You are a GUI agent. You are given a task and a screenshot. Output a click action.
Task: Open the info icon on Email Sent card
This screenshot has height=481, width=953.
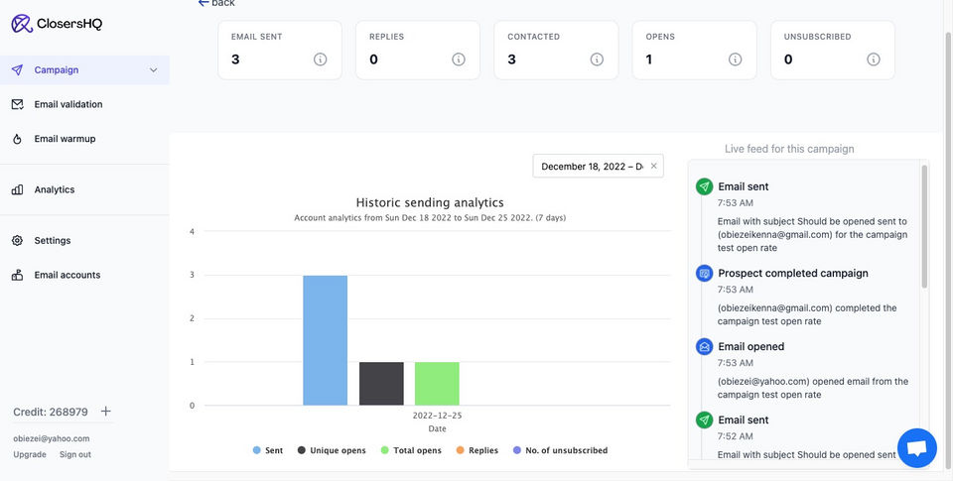[x=321, y=60]
